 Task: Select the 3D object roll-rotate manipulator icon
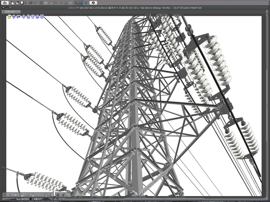[33, 17]
